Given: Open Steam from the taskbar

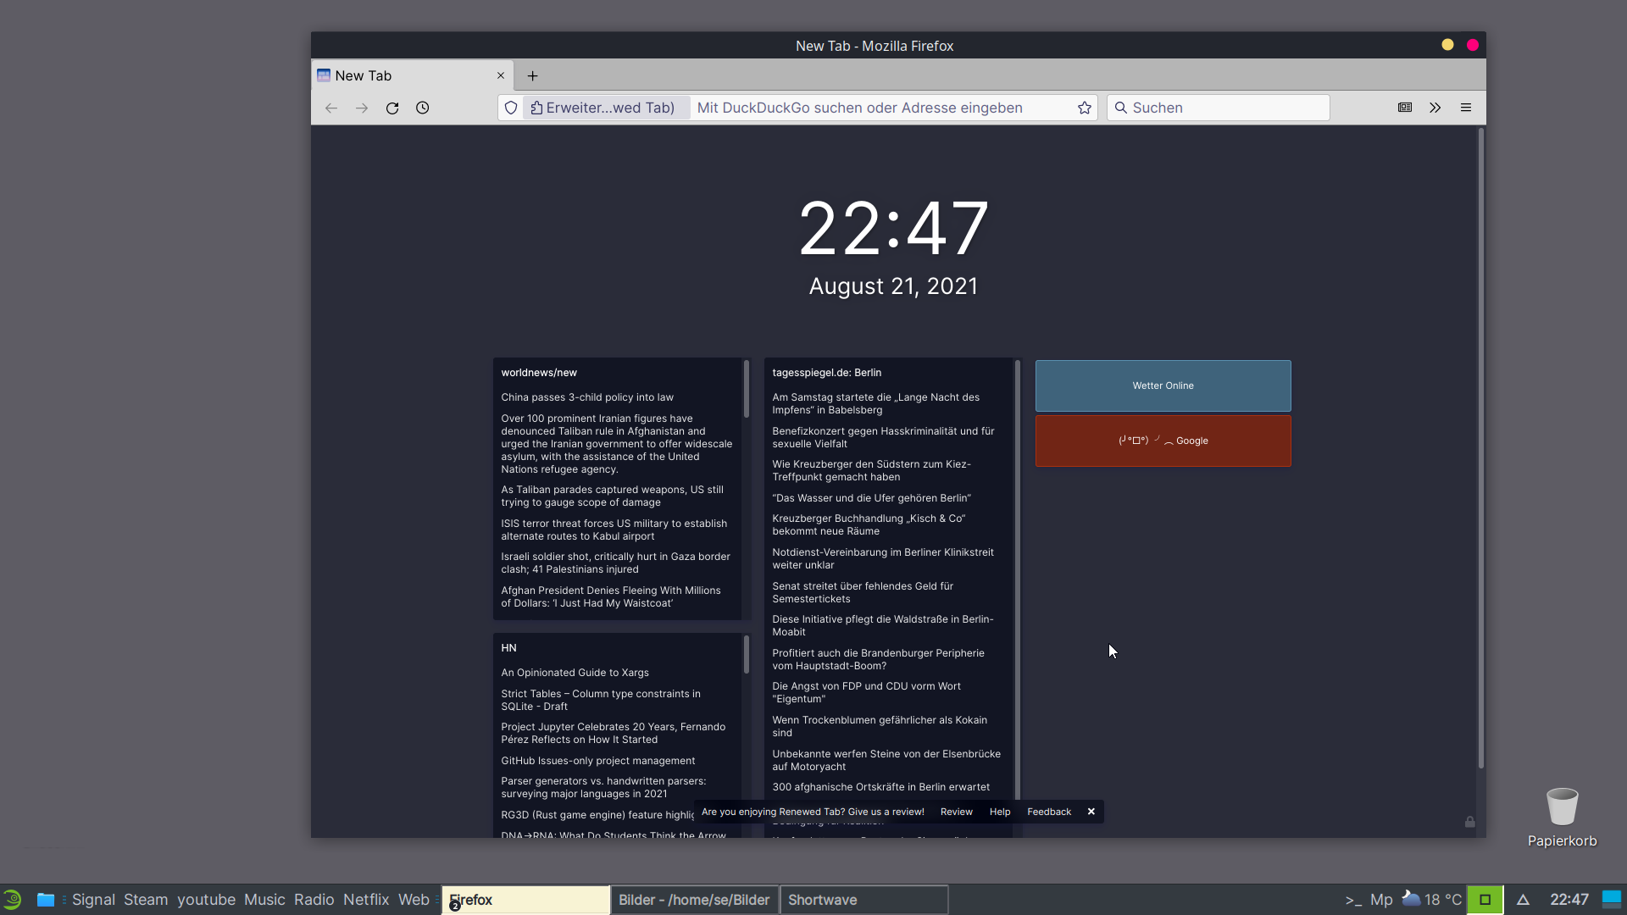Looking at the screenshot, I should tap(147, 900).
